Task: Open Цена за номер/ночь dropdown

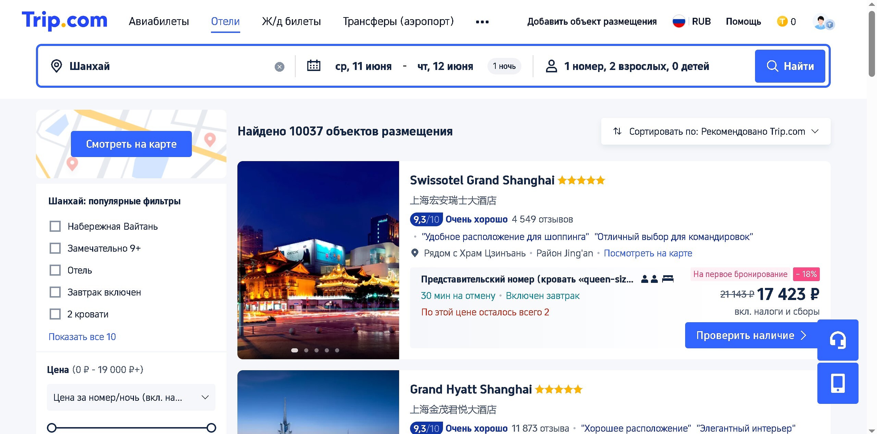Action: click(131, 397)
